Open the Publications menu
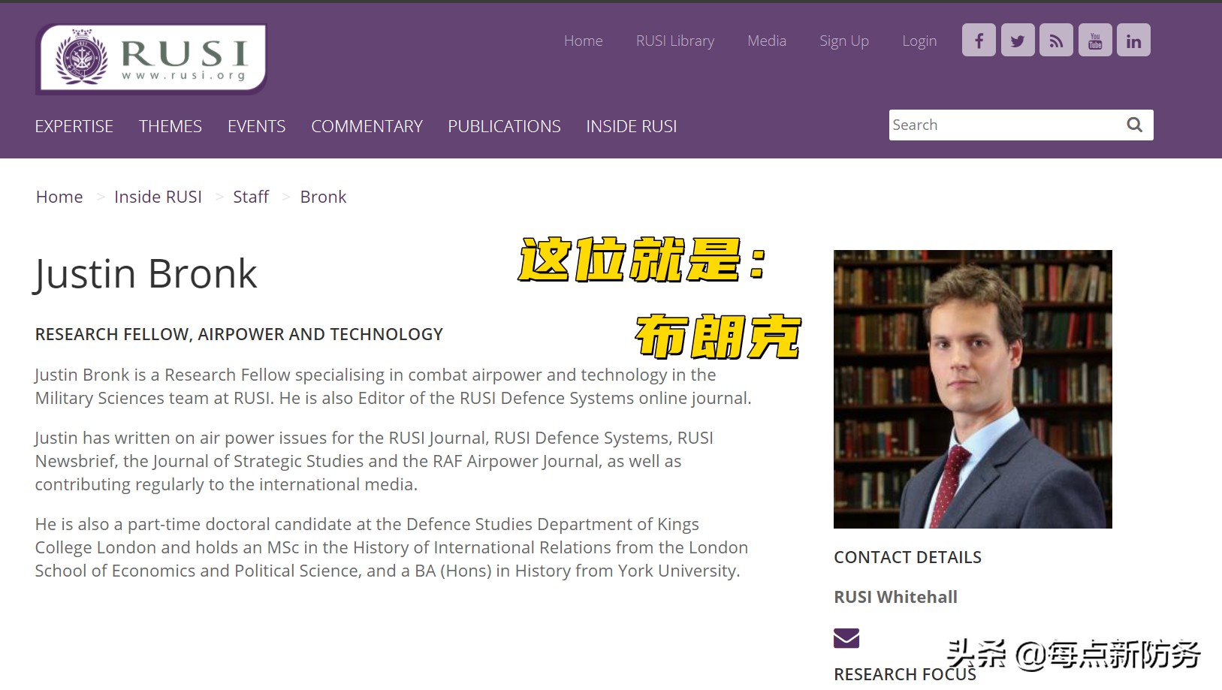The image size is (1222, 690). 505,126
